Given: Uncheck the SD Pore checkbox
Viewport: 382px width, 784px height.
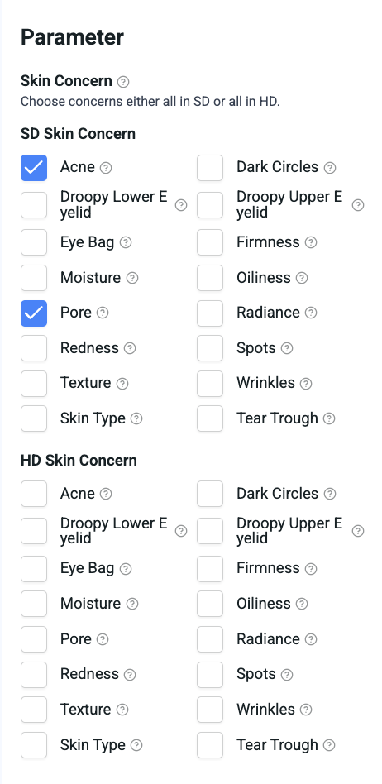Looking at the screenshot, I should 34,313.
